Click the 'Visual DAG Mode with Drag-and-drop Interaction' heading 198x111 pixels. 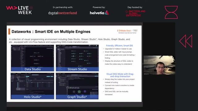pyautogui.click(x=120, y=75)
